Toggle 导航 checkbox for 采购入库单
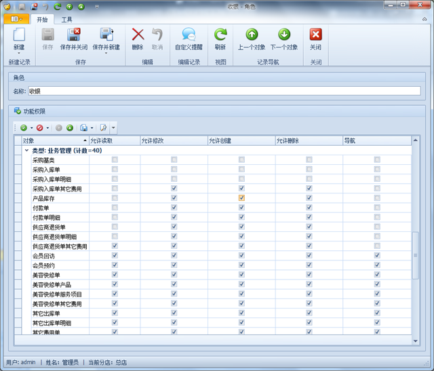The image size is (434, 371). point(377,169)
